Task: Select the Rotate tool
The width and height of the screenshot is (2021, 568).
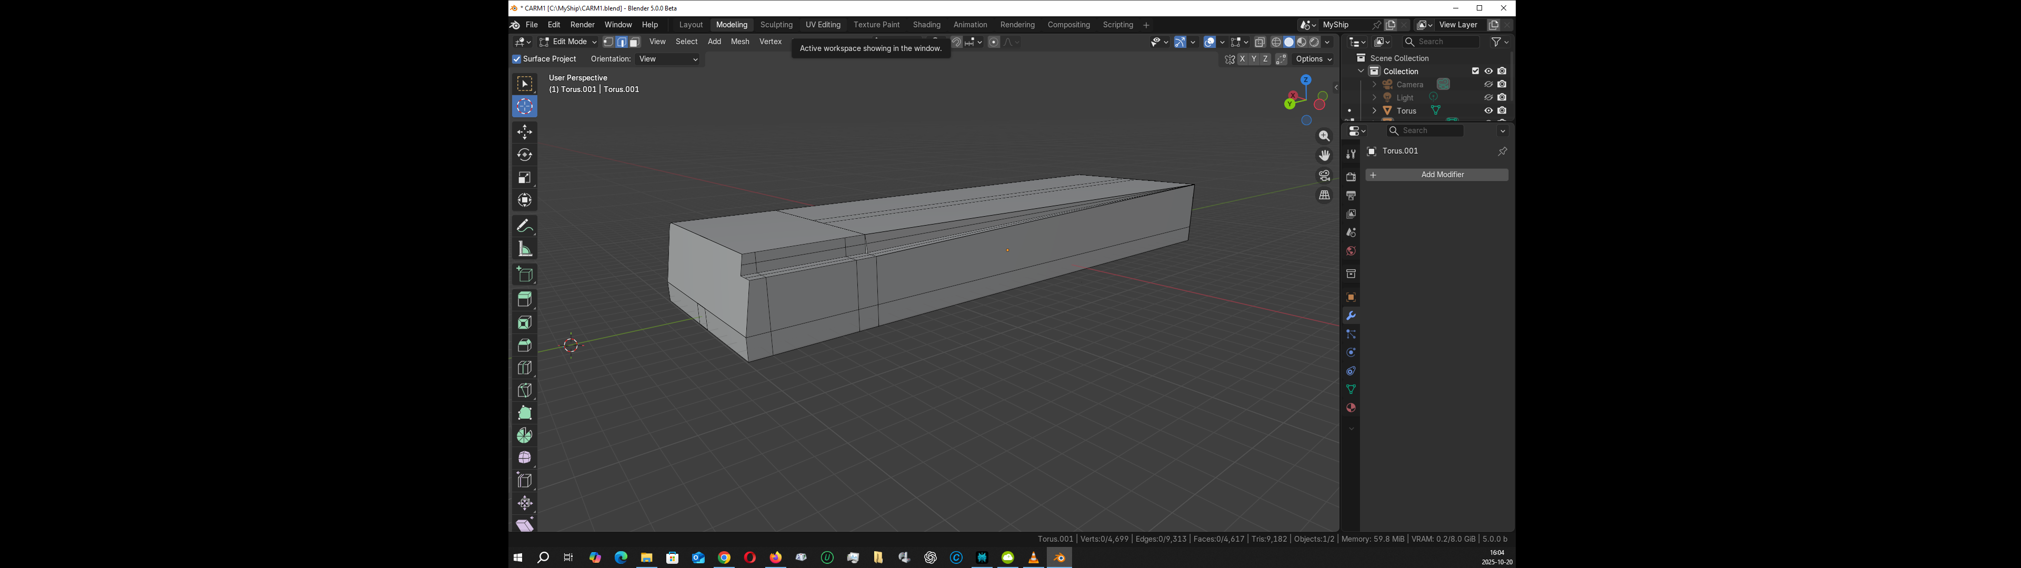Action: [x=525, y=155]
